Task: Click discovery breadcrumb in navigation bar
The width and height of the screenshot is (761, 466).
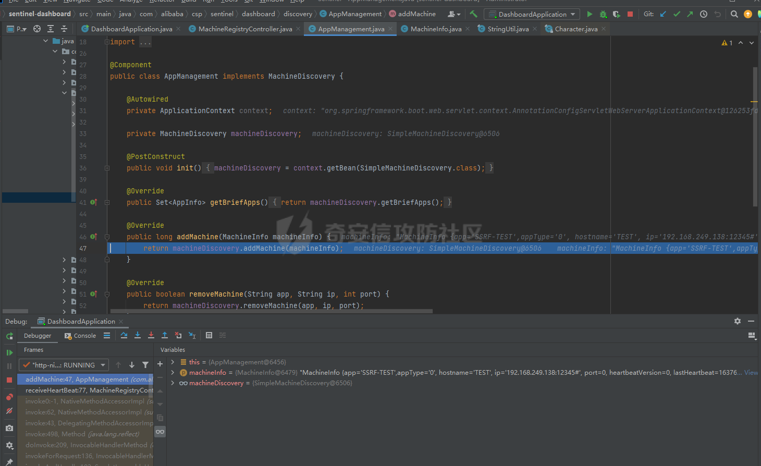Action: (298, 14)
